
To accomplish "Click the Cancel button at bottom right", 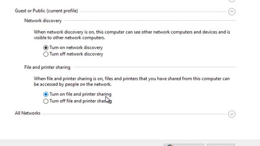I will click(221, 145).
